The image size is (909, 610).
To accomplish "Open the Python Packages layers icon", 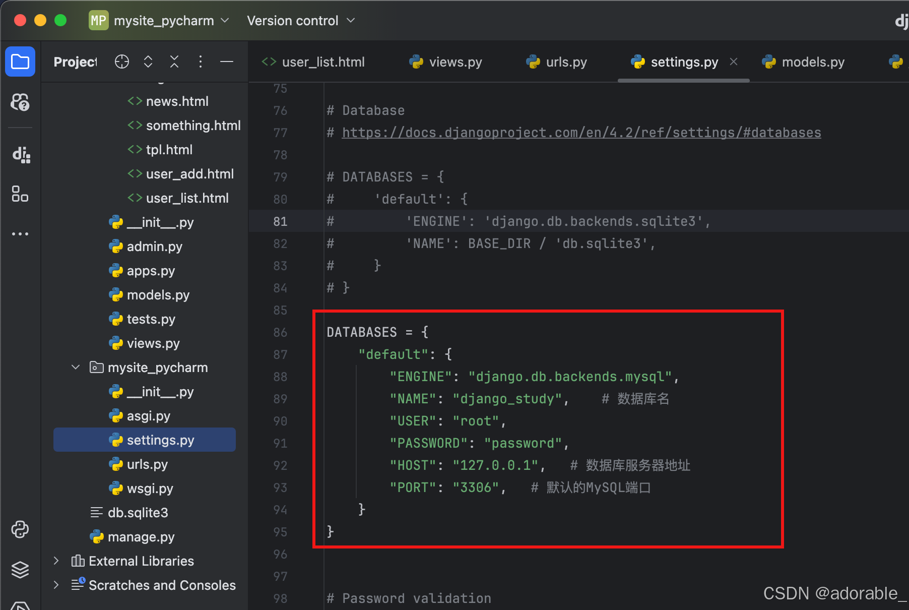I will pyautogui.click(x=20, y=570).
